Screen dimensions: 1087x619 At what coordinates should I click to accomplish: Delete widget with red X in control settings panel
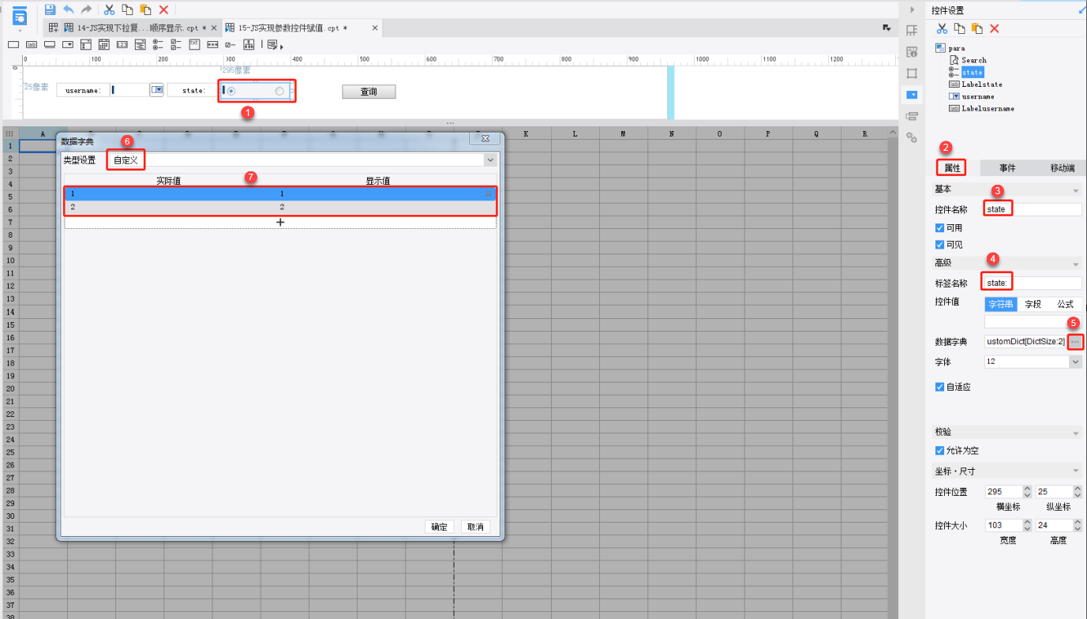tap(995, 28)
